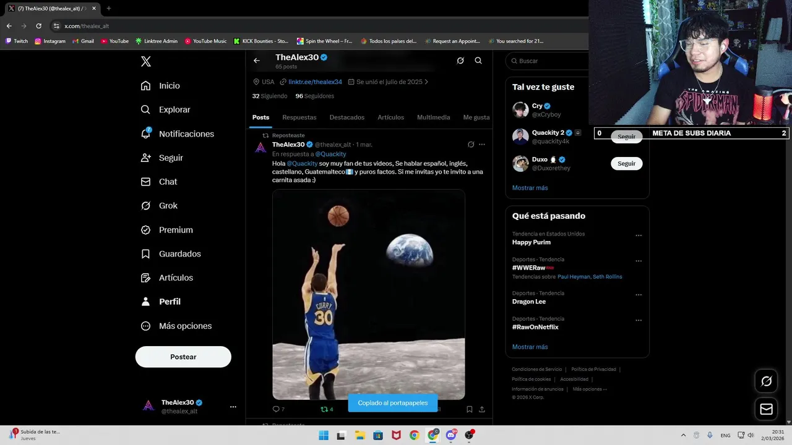This screenshot has height=445, width=792.
Task: Click Mostrar más under Tal vez te guste
Action: (530, 188)
